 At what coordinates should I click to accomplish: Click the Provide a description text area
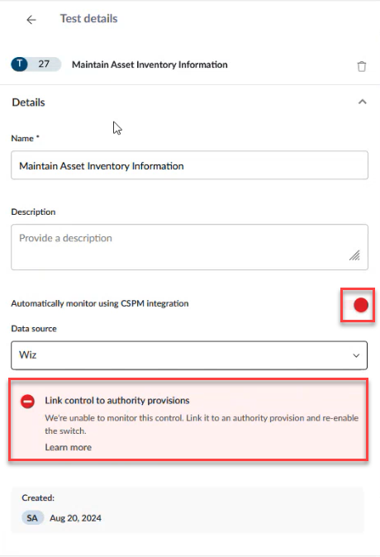coord(189,247)
